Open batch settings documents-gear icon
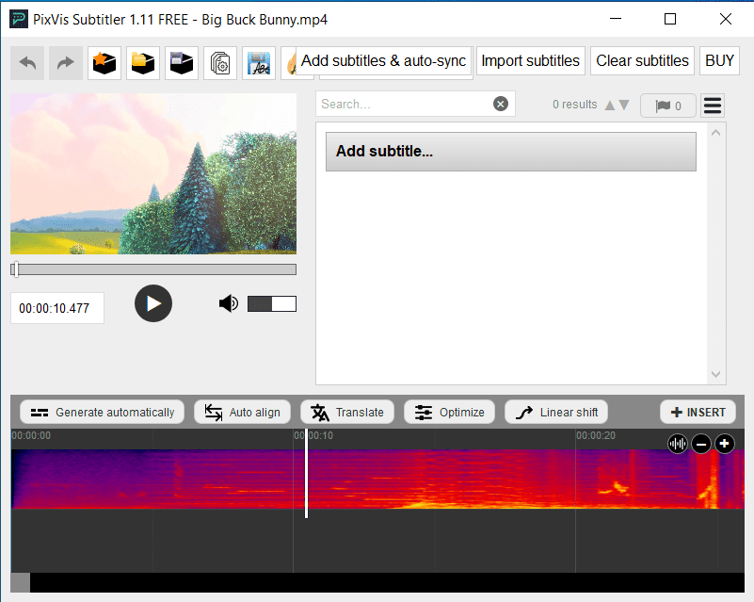Screen dimensions: 754x602 coord(220,63)
